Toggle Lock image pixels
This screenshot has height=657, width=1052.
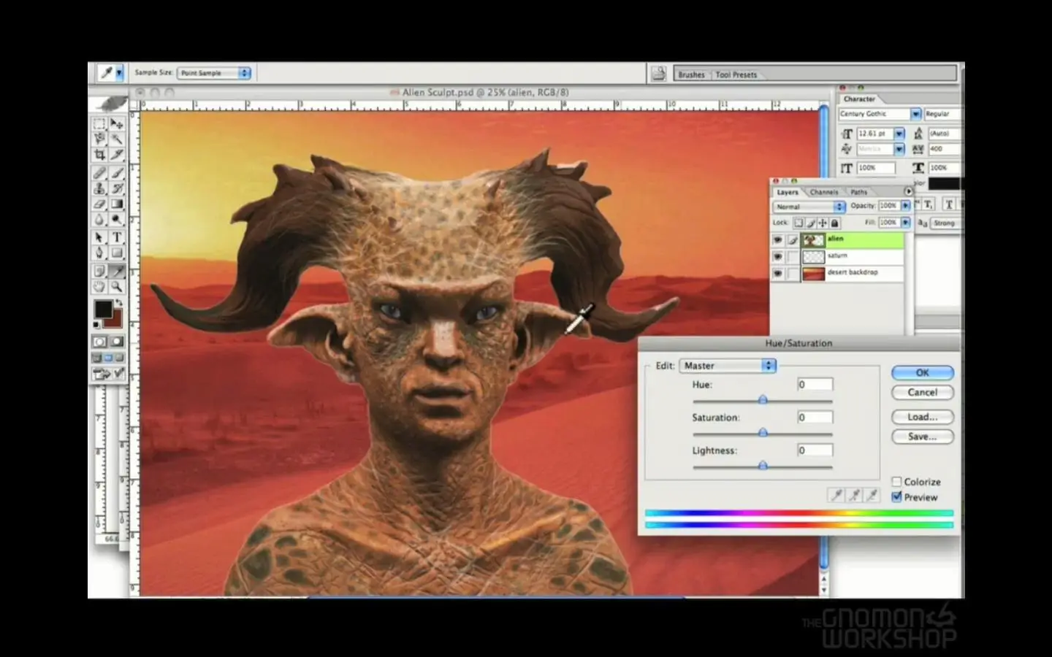(810, 223)
